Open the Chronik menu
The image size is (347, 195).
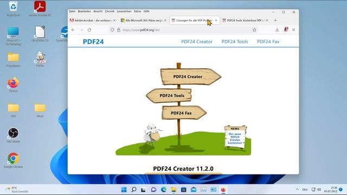[110, 11]
